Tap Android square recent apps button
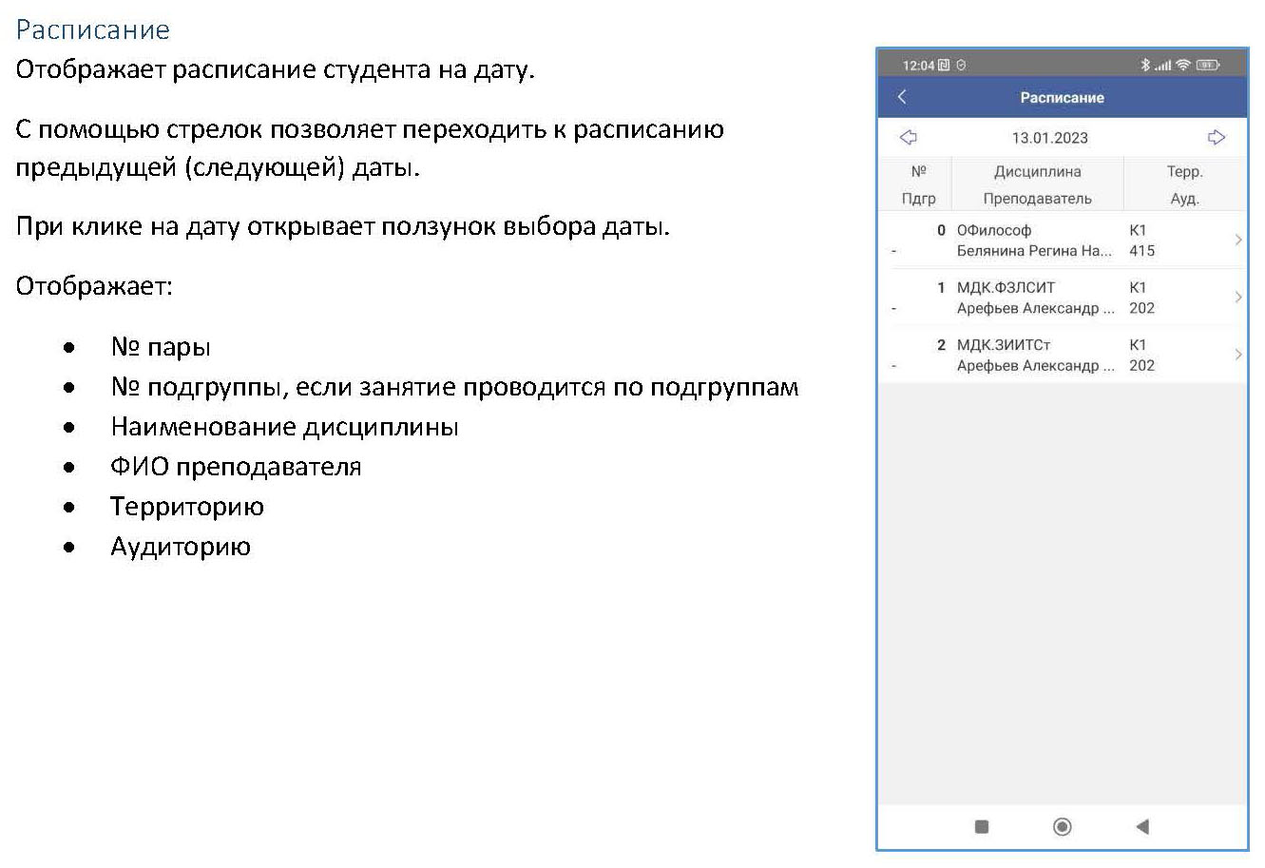The width and height of the screenshot is (1265, 868). [x=982, y=826]
